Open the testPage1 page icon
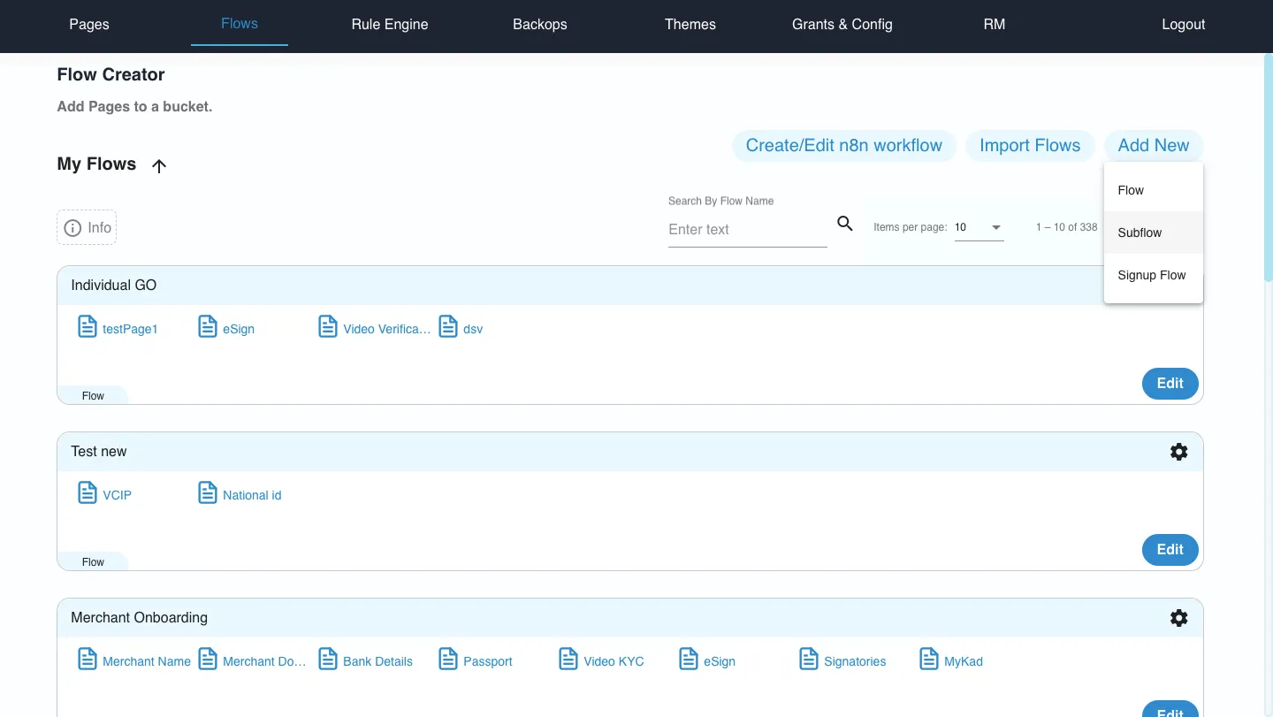 [88, 327]
